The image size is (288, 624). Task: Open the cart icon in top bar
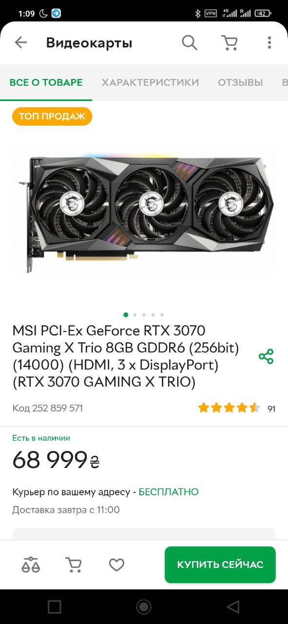coord(230,43)
